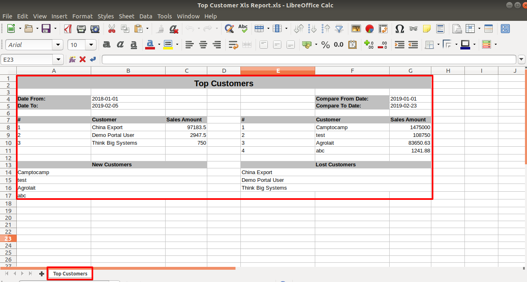Define print area
The width and height of the screenshot is (527, 282).
tap(457, 29)
